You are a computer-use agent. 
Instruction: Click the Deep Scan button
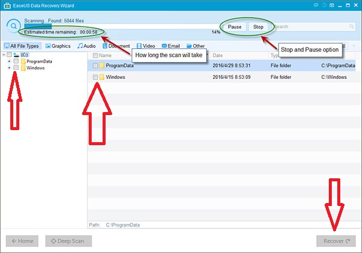[x=68, y=241]
